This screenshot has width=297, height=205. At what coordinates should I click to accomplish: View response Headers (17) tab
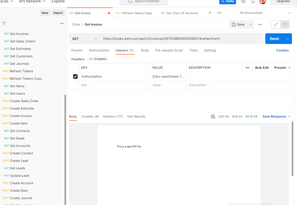(113, 116)
